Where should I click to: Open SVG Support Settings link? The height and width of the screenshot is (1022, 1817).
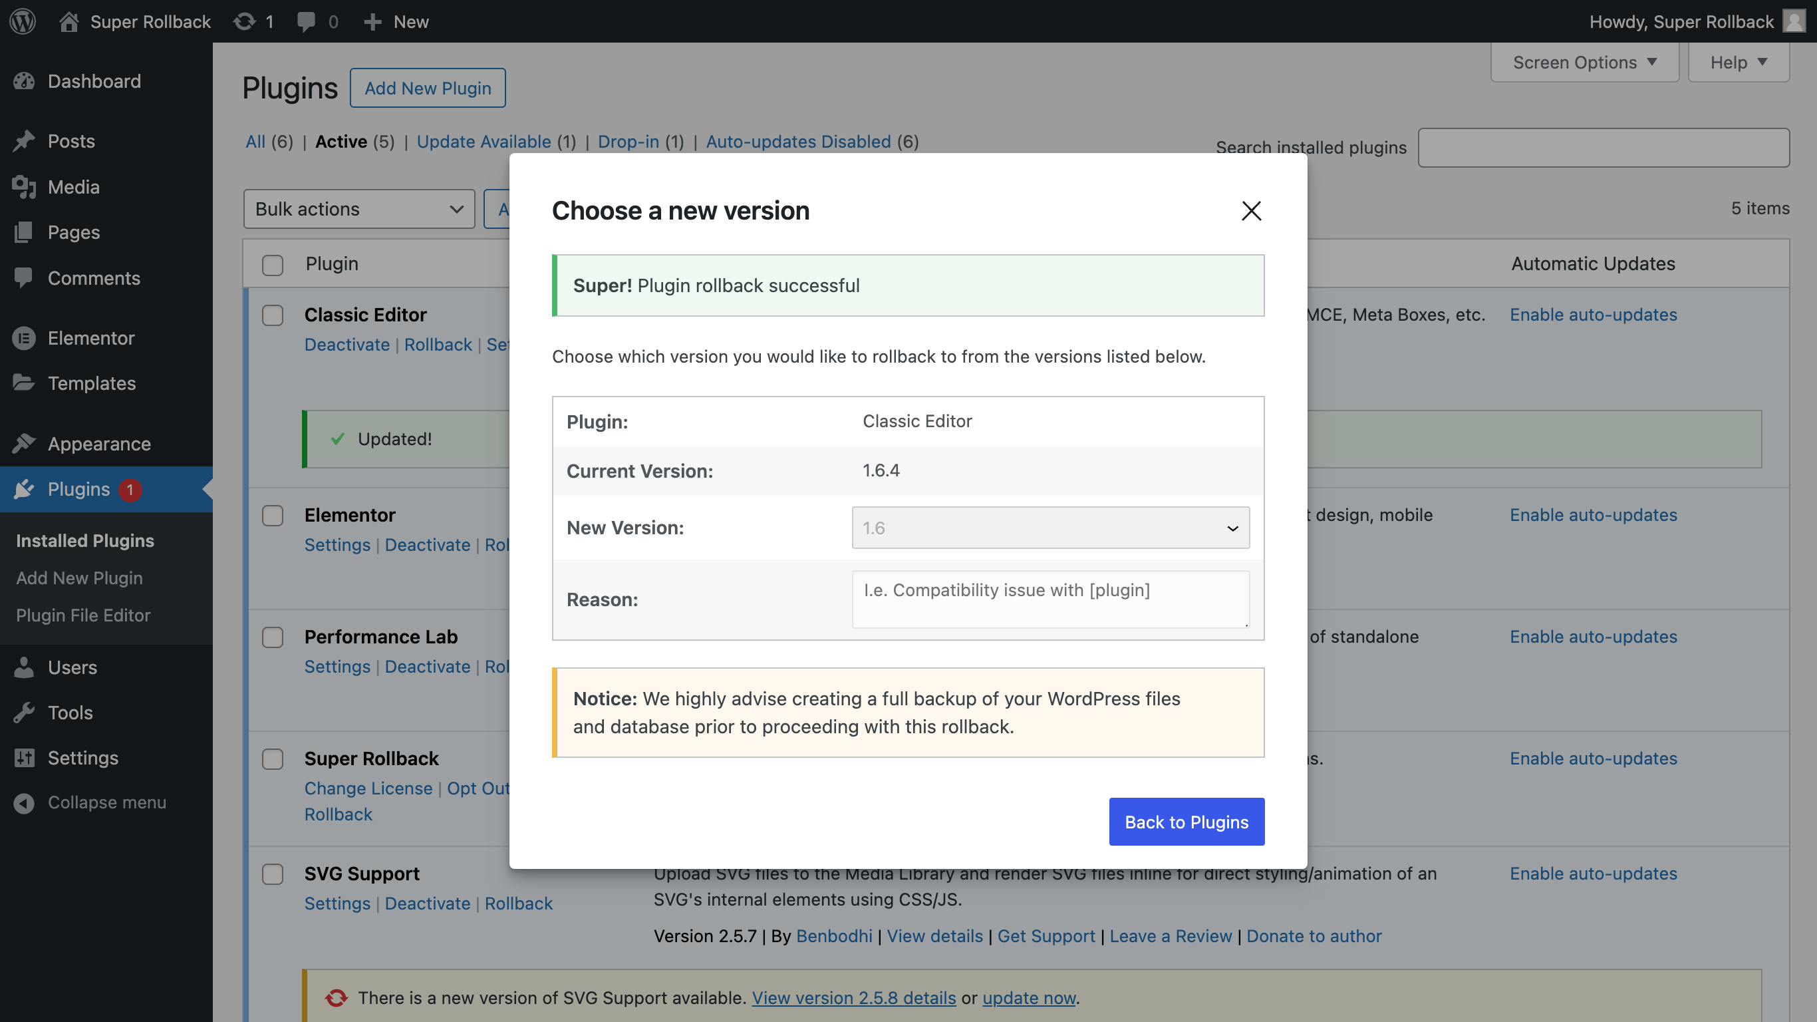pos(337,904)
